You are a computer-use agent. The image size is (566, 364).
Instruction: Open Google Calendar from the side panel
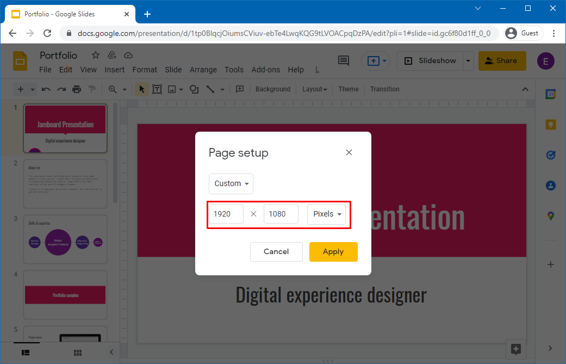550,94
